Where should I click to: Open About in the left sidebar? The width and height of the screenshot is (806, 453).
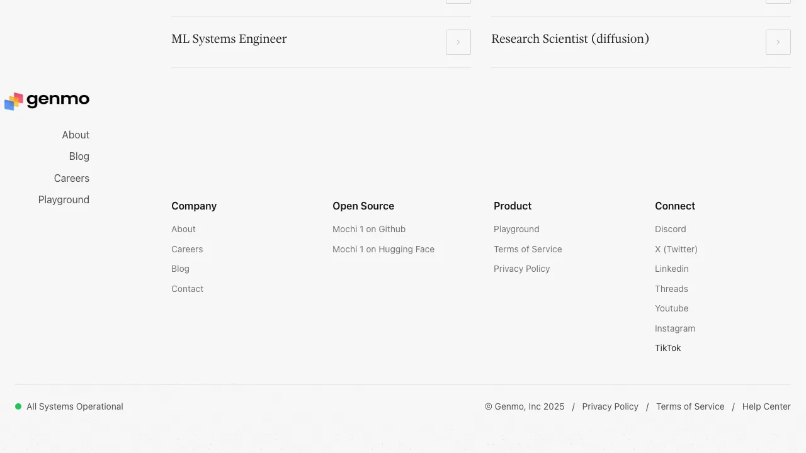coord(76,135)
